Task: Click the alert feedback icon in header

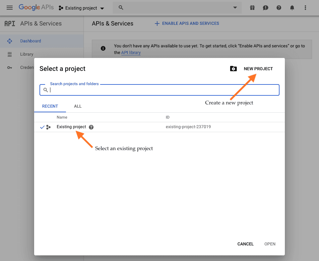Action: (x=266, y=8)
